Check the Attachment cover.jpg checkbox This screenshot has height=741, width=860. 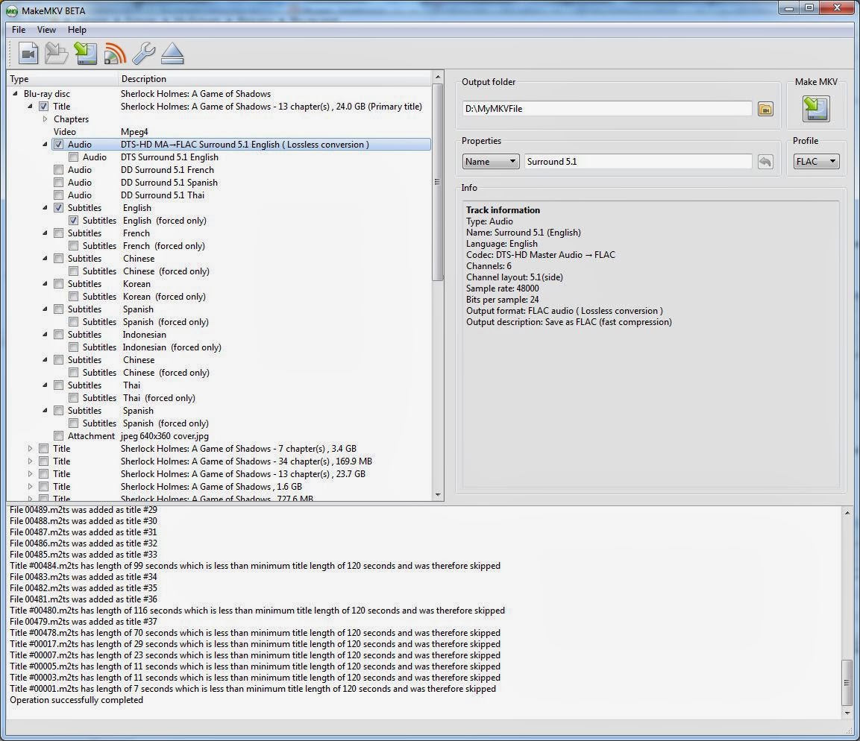click(59, 435)
